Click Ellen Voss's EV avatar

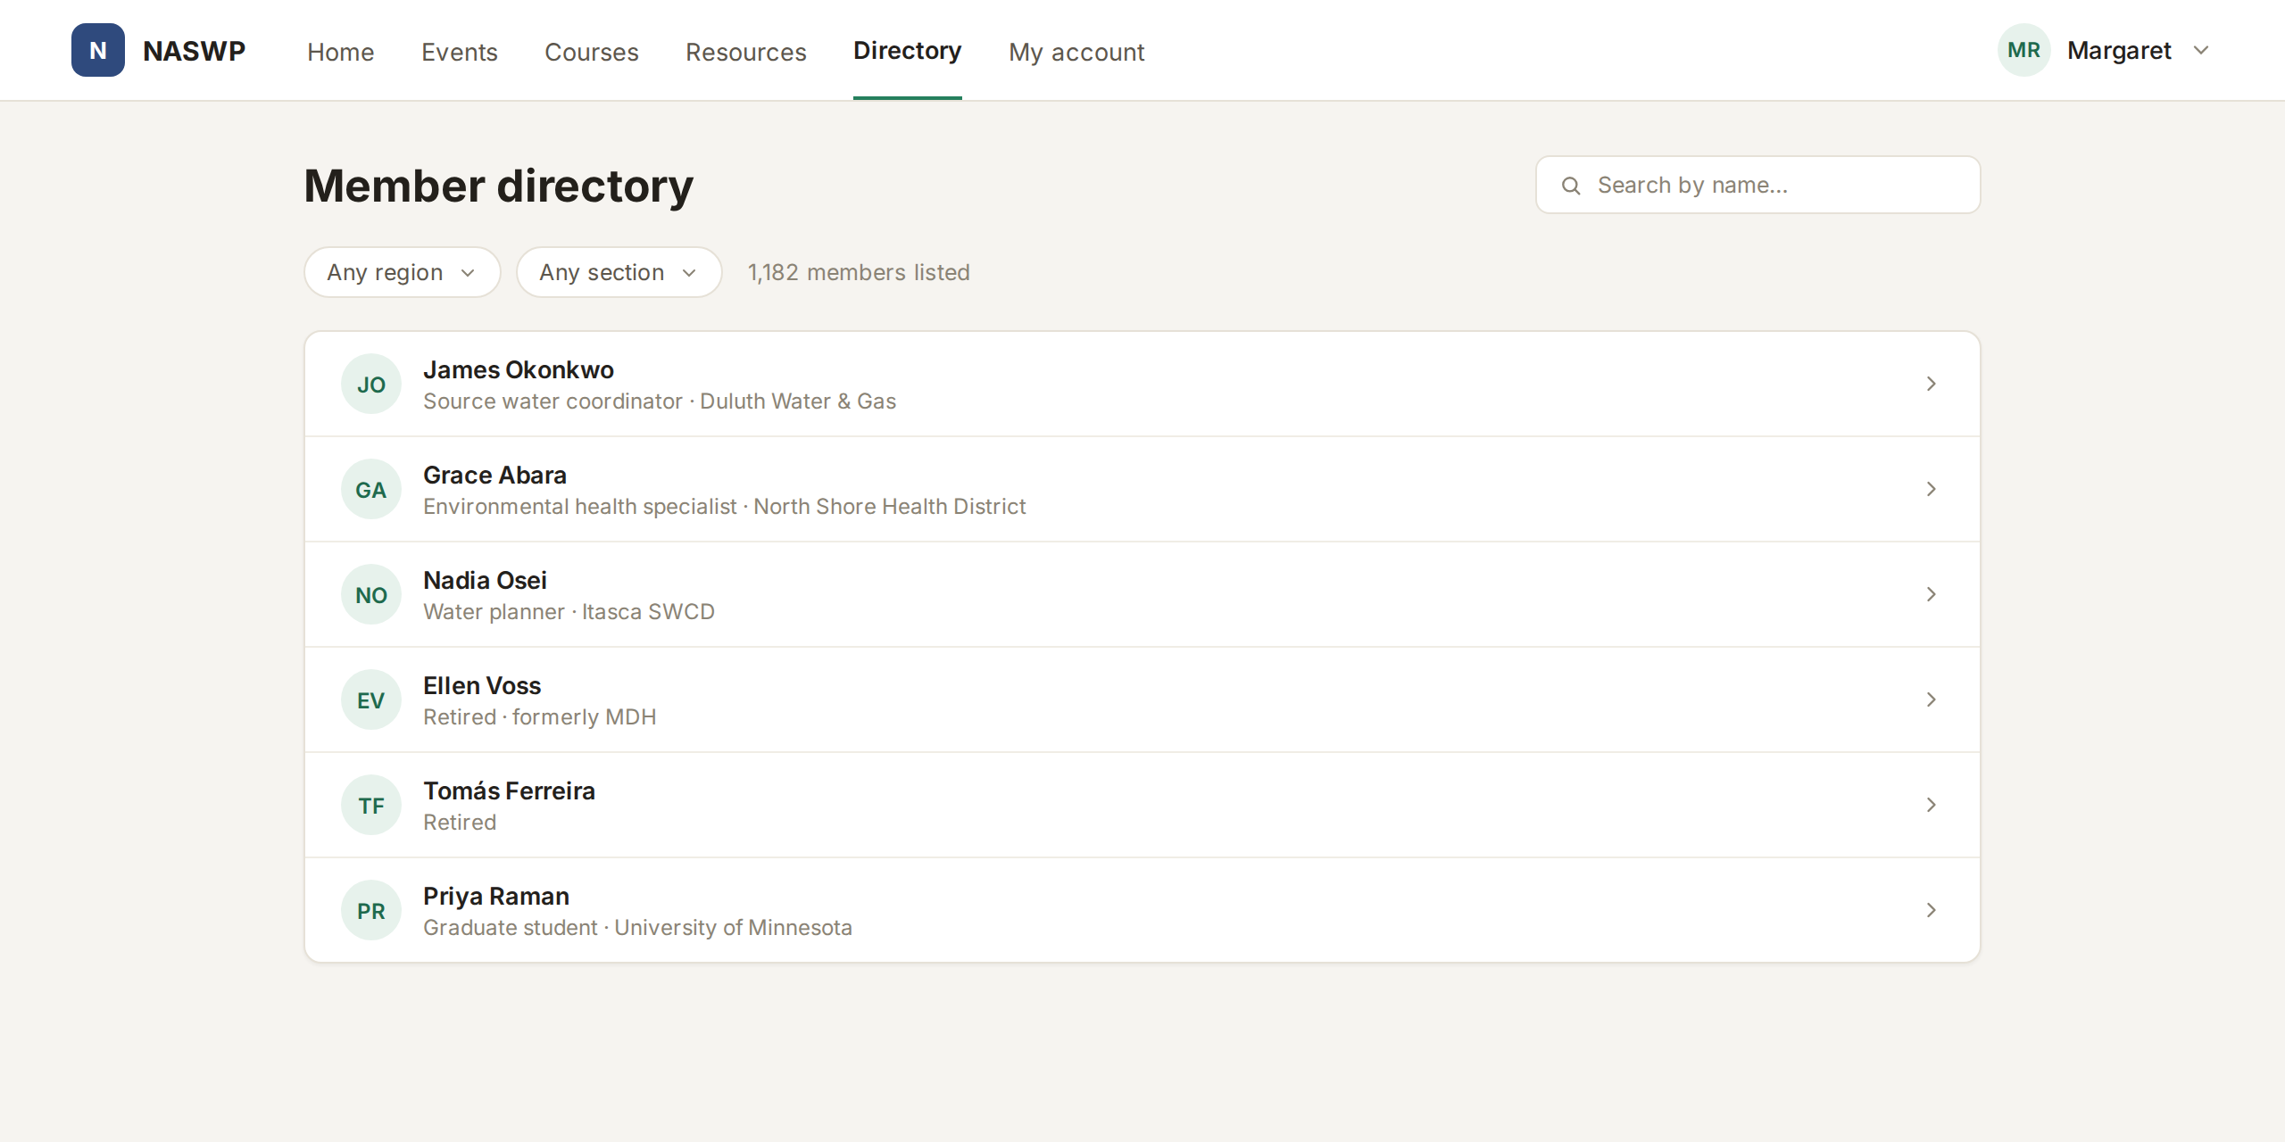(371, 699)
